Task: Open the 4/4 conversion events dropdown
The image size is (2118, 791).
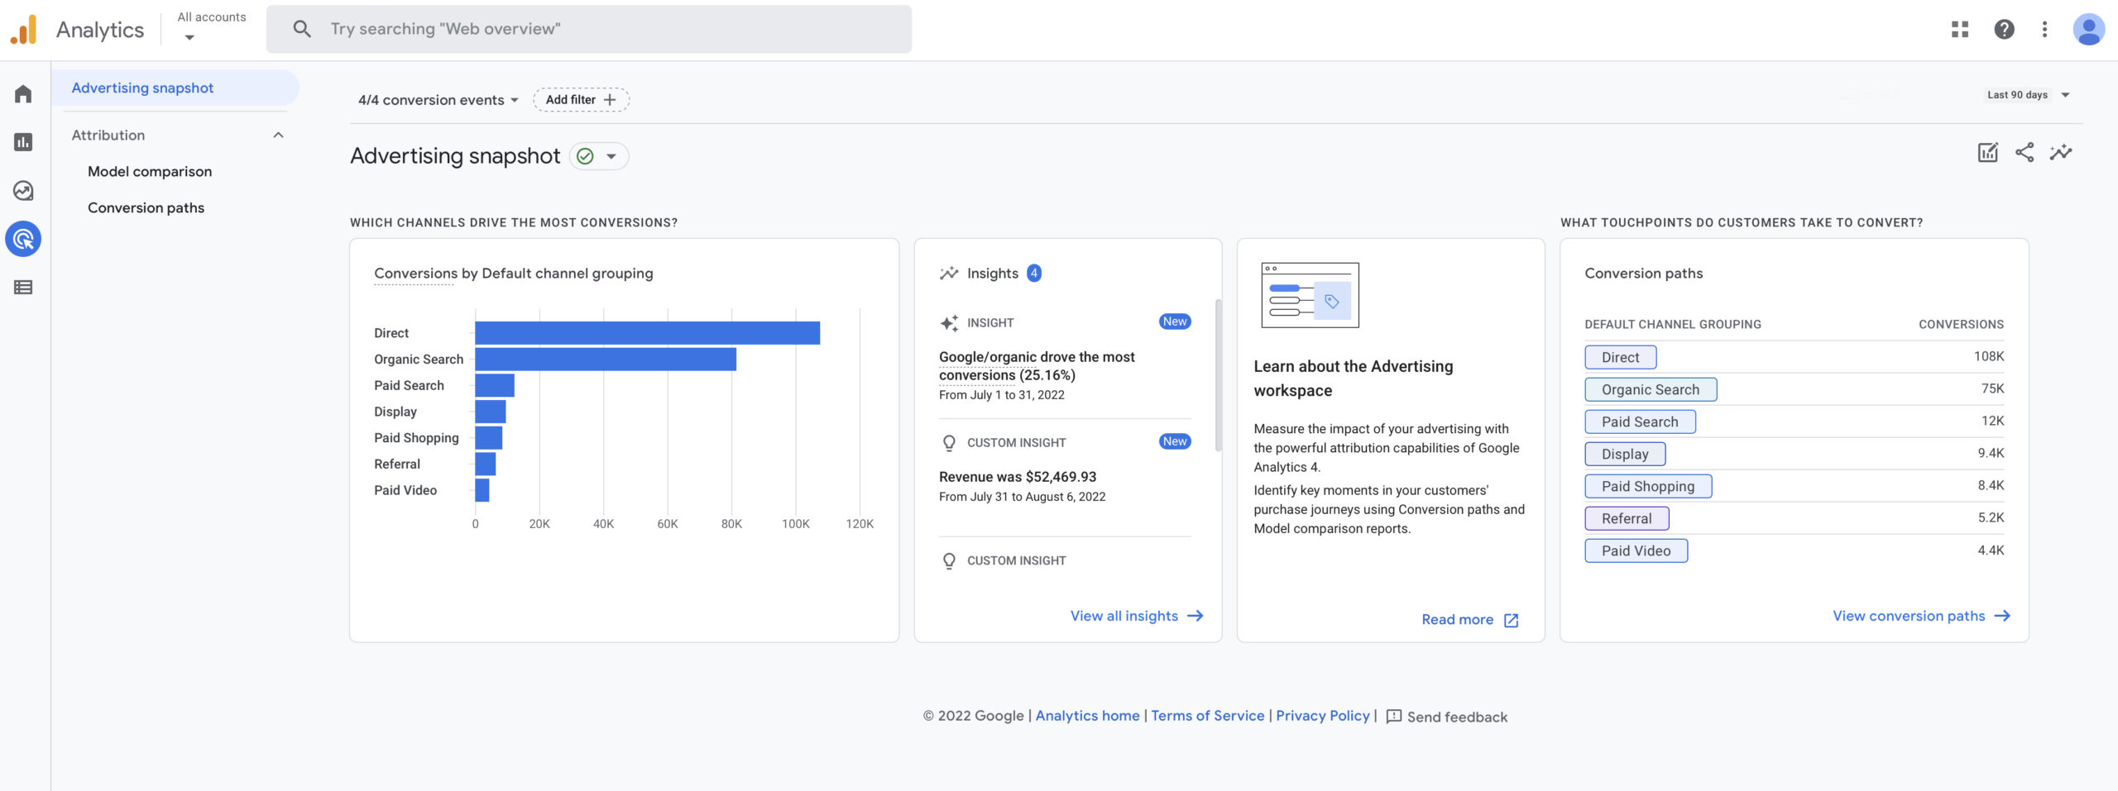Action: coord(437,99)
